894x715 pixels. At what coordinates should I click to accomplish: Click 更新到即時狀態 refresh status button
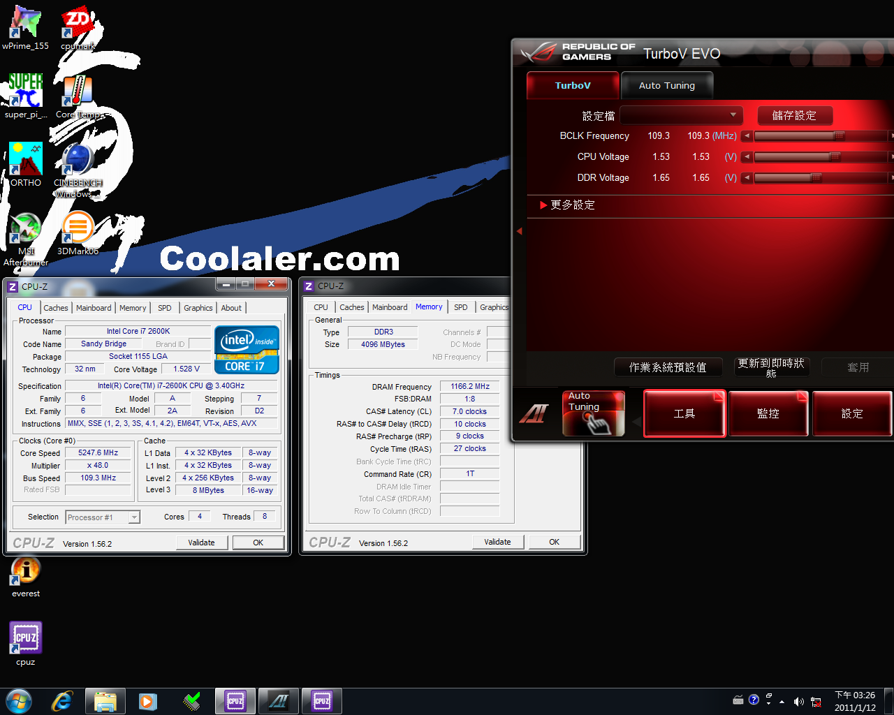point(771,367)
